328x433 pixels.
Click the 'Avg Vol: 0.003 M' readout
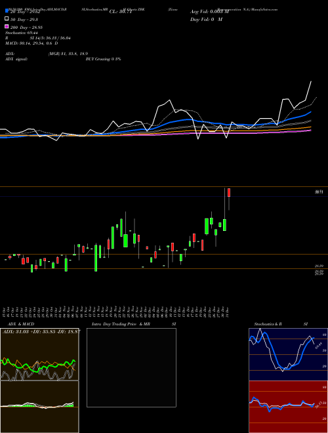click(209, 12)
